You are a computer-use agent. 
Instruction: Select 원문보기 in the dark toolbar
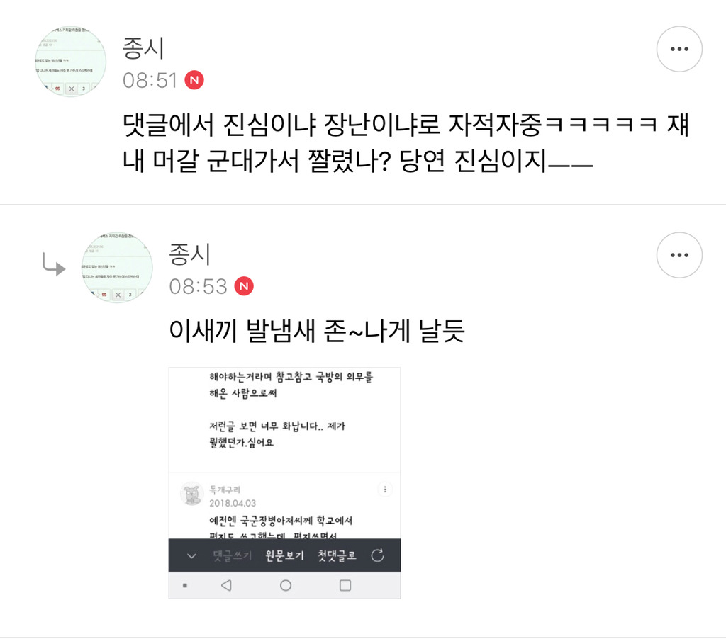click(284, 555)
